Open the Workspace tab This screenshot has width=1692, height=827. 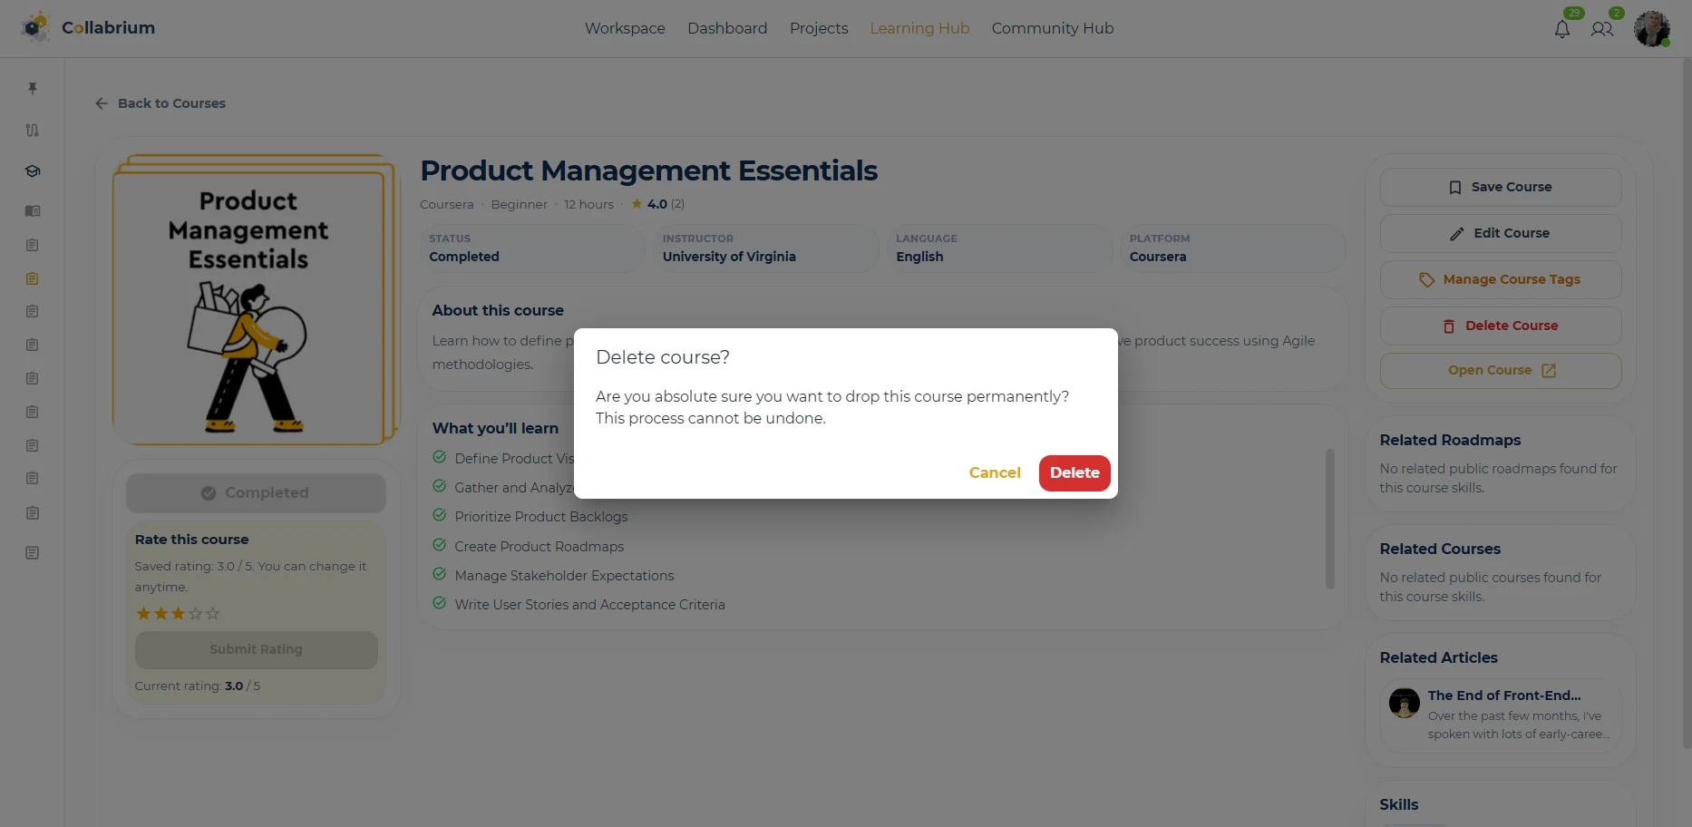click(x=625, y=28)
